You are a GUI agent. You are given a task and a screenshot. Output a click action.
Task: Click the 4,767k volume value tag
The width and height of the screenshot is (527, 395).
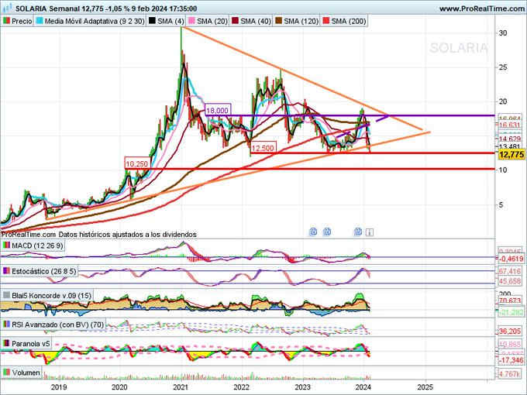point(509,373)
